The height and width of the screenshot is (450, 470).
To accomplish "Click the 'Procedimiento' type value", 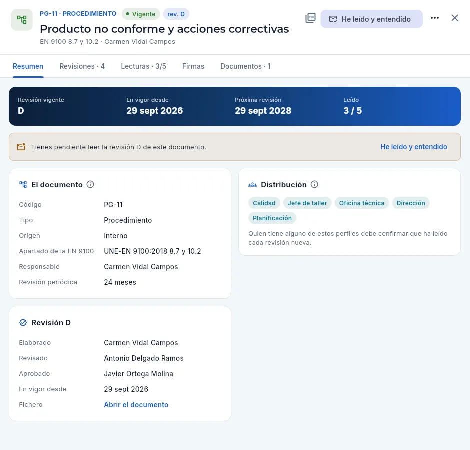I will coord(128,220).
